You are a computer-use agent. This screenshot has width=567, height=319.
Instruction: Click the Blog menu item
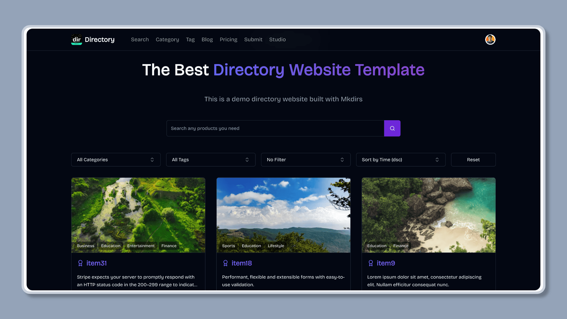point(207,39)
